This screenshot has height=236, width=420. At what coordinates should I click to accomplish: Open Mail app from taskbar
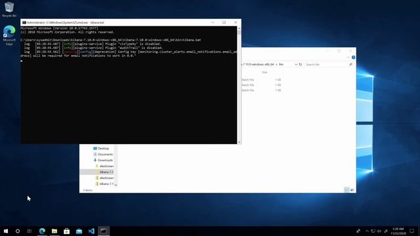tap(79, 231)
